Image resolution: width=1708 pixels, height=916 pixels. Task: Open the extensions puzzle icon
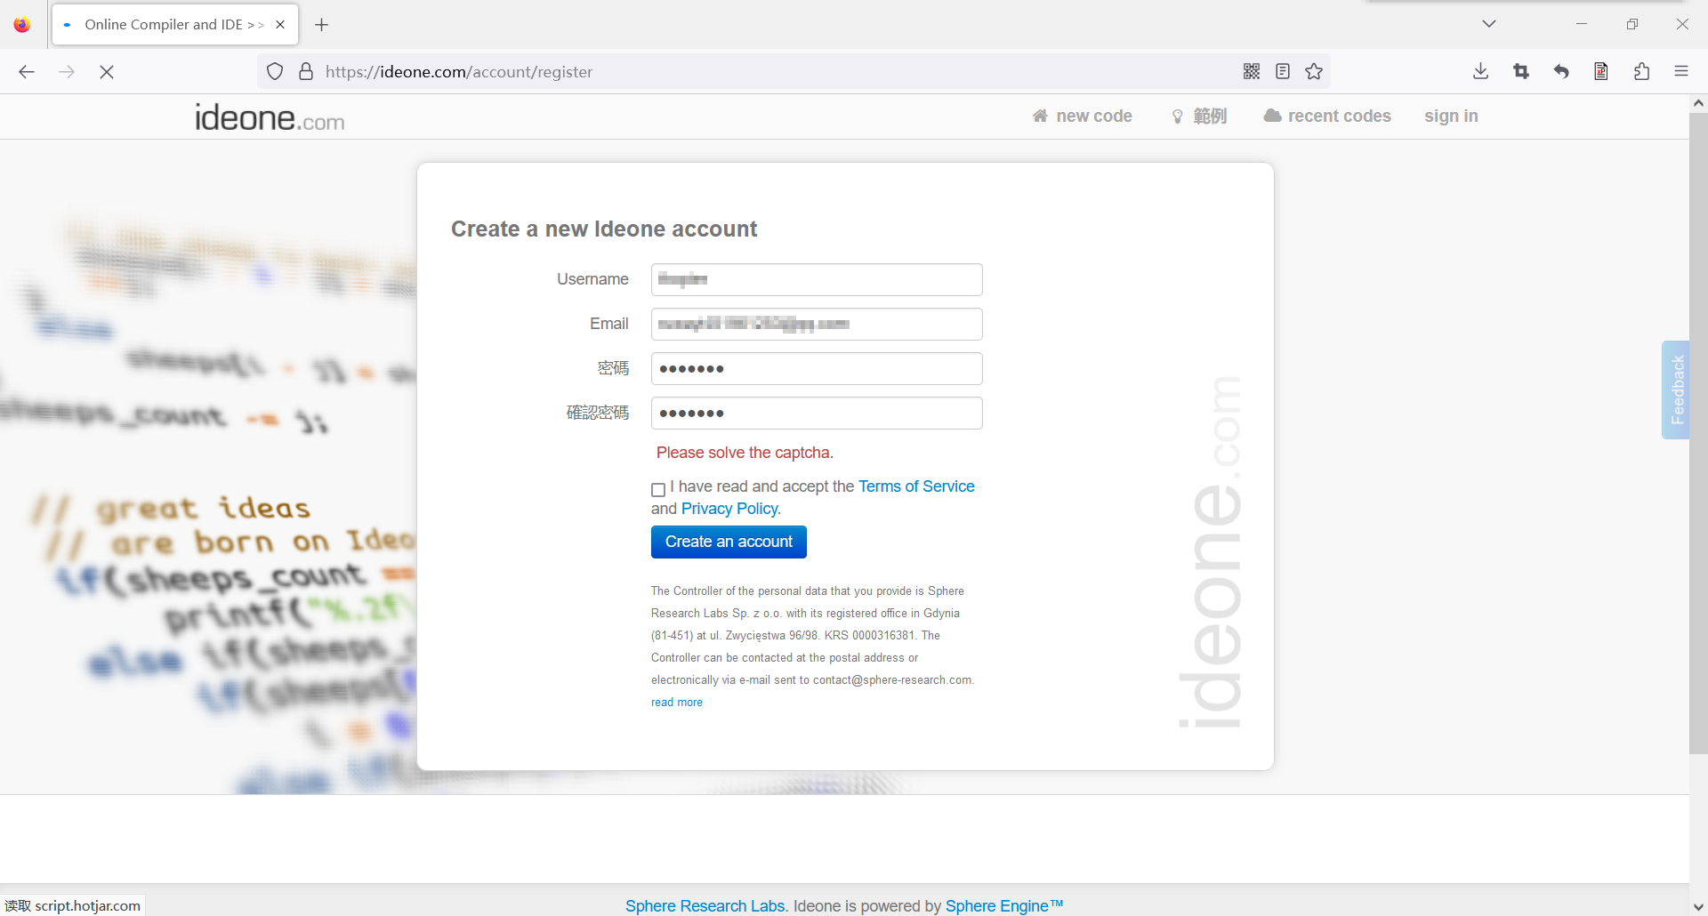[1641, 72]
